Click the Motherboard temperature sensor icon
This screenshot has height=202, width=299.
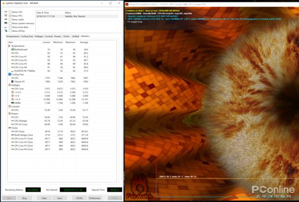[12, 50]
